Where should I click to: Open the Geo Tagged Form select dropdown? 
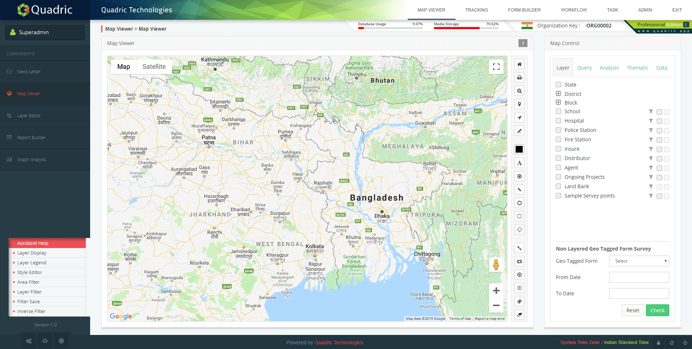pos(639,261)
